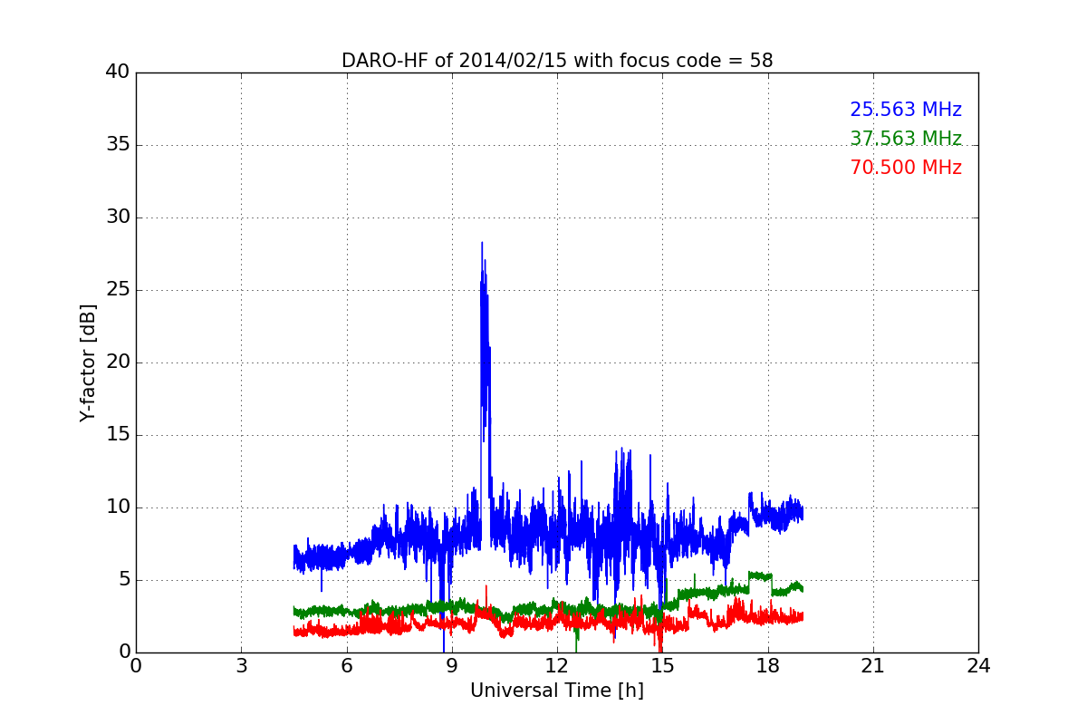Click the x-axis tick label 12

(557, 666)
